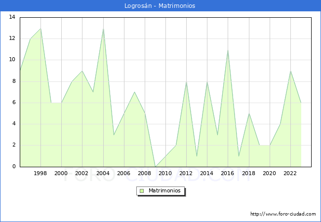Click the green Matrimonios legend swatch

pos(142,191)
